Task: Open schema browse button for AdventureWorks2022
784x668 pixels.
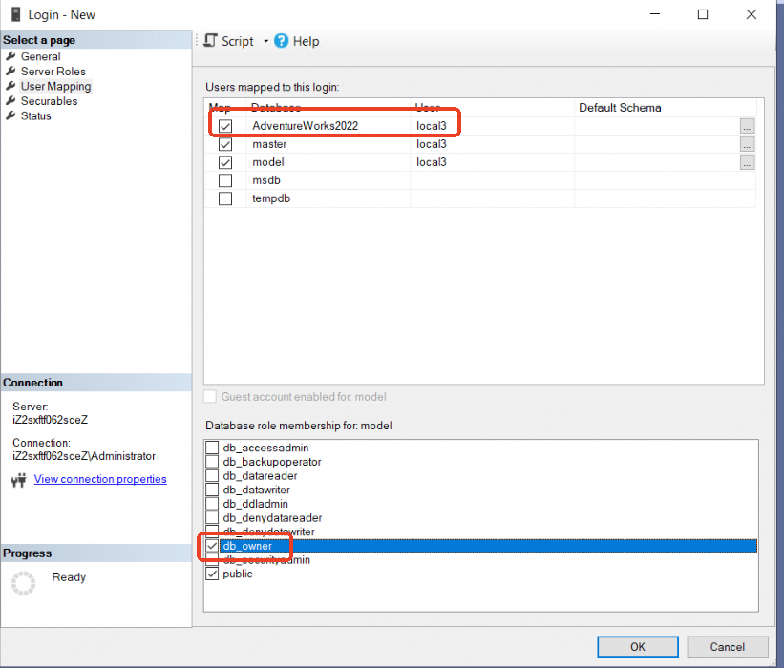Action: pyautogui.click(x=747, y=126)
